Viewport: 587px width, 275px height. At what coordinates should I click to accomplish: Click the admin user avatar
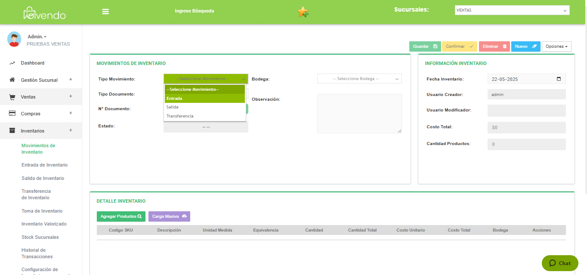tap(14, 39)
